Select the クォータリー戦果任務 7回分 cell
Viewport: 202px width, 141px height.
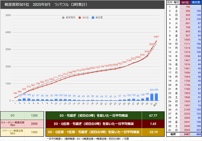pos(12,124)
